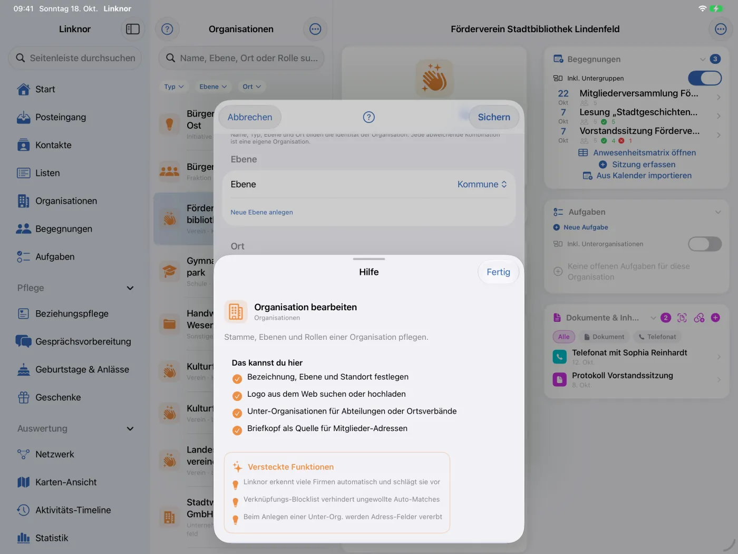Screen dimensions: 738x554
Task: Change Ebene value from Kommune
Action: pyautogui.click(x=482, y=184)
